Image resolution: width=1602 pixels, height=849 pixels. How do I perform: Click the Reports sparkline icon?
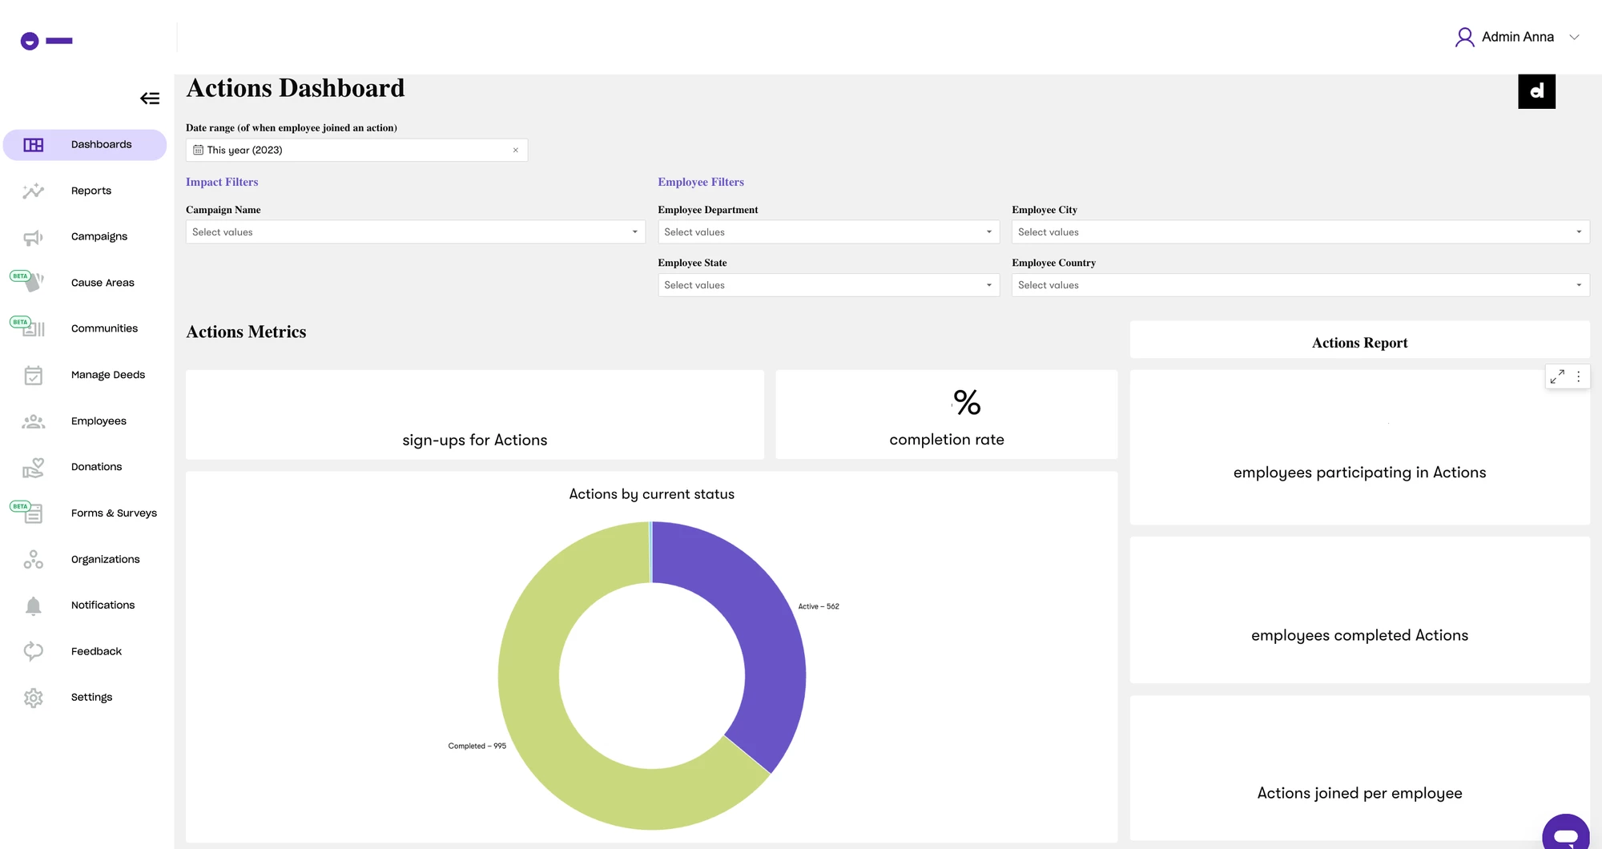coord(33,191)
